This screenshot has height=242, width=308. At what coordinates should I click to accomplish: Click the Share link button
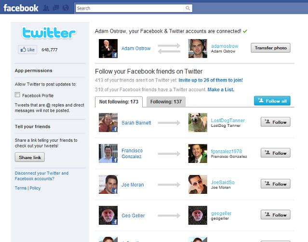30,157
